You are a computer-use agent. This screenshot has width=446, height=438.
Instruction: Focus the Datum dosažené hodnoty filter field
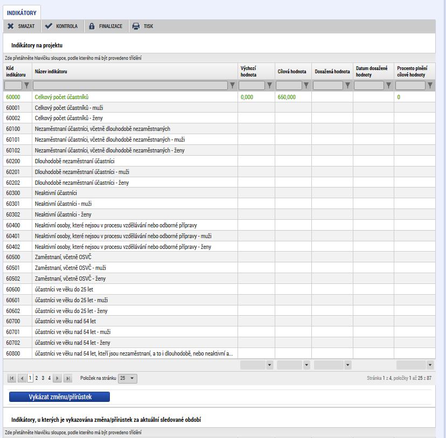click(369, 85)
